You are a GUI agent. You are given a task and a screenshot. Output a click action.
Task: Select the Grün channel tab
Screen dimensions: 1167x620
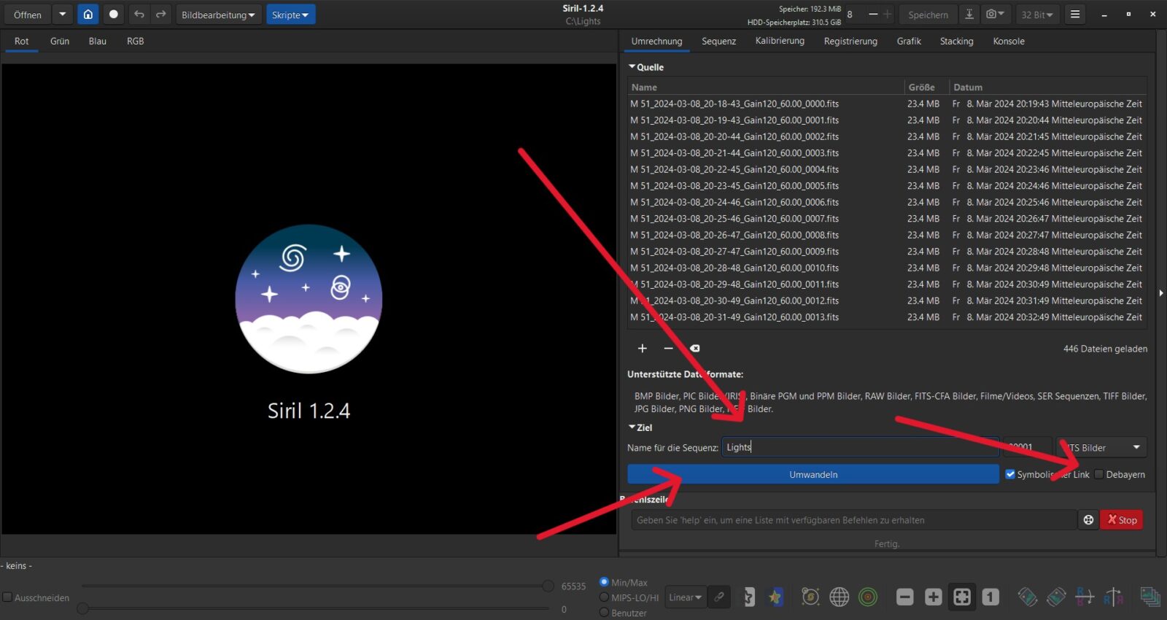coord(60,41)
